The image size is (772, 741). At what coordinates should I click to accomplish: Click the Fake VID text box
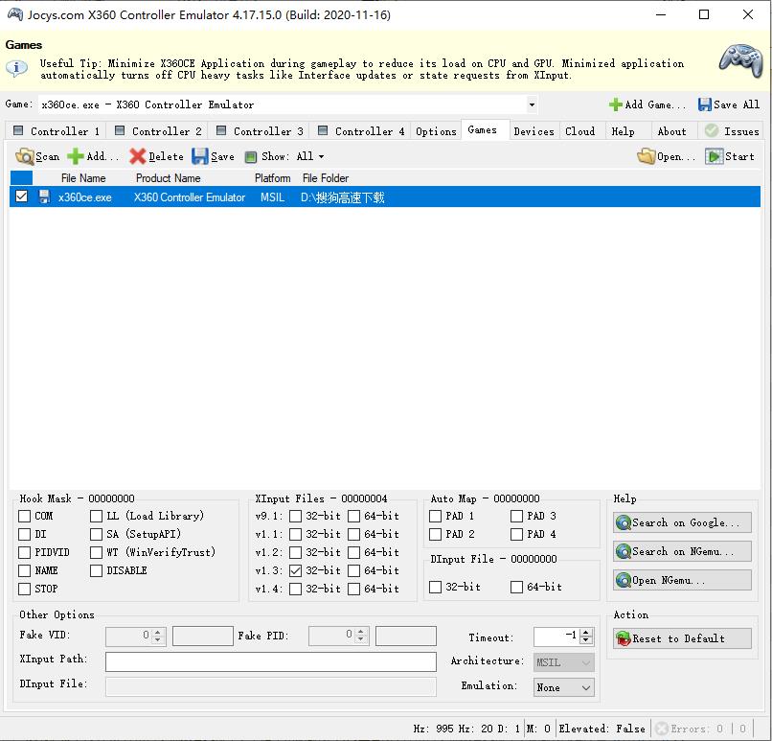203,637
